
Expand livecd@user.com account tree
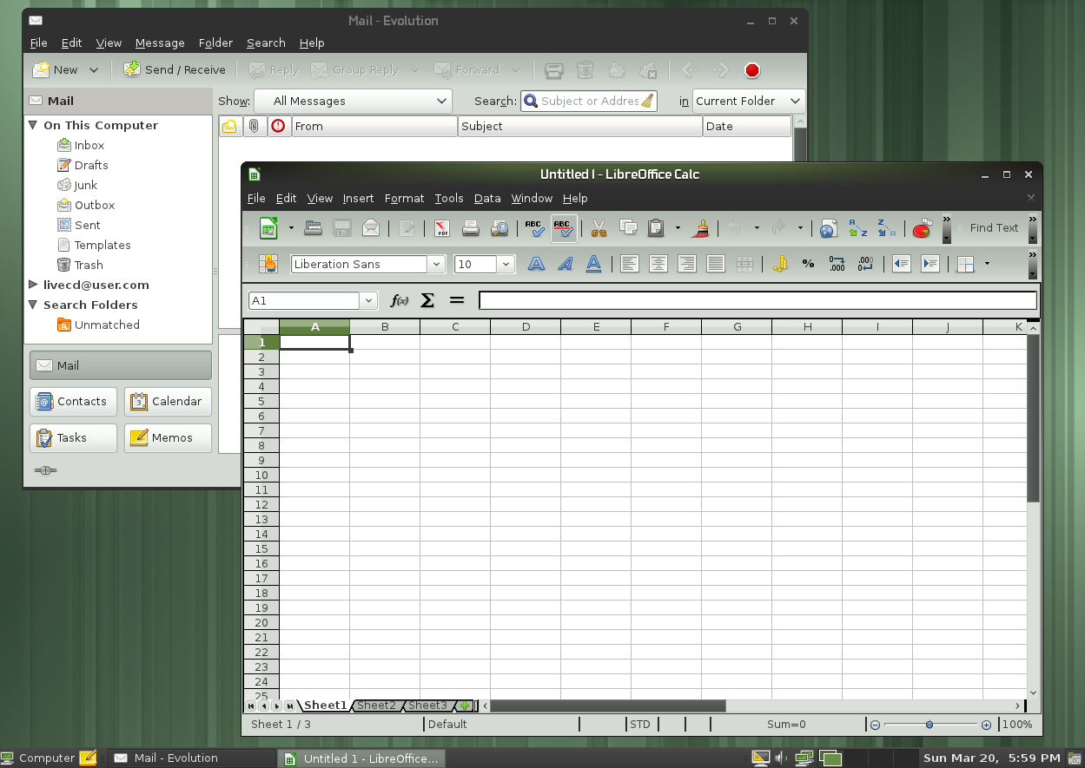pos(33,285)
